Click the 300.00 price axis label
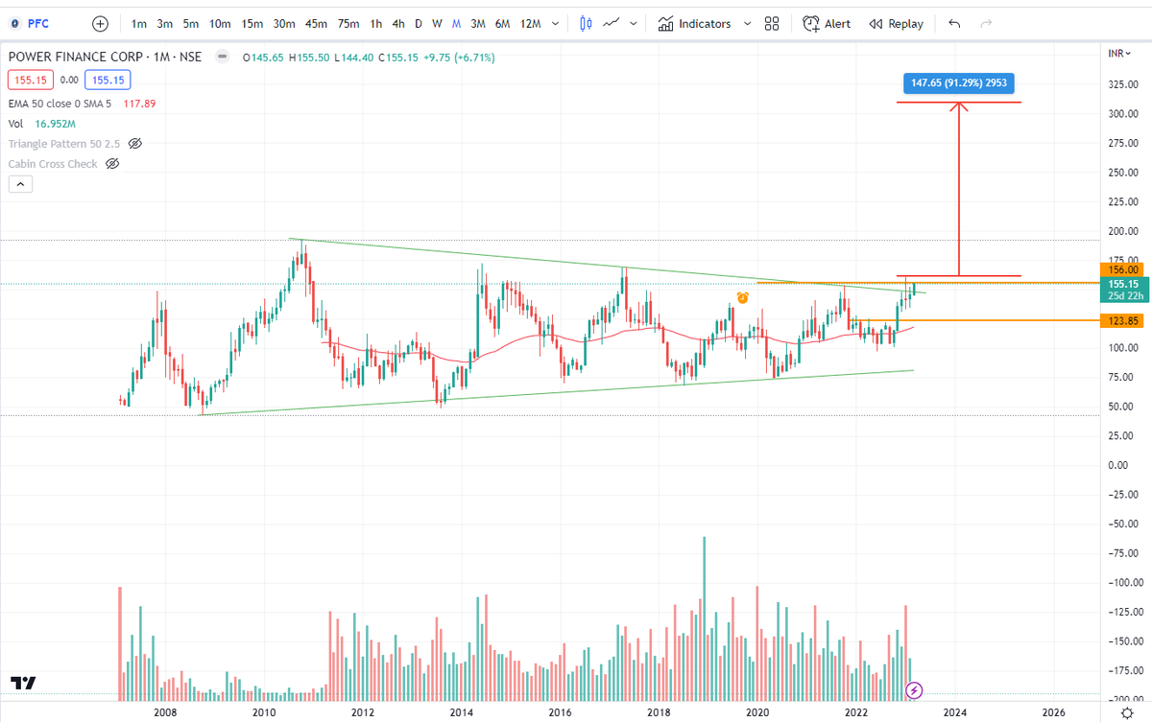This screenshot has width=1152, height=722. (x=1121, y=113)
